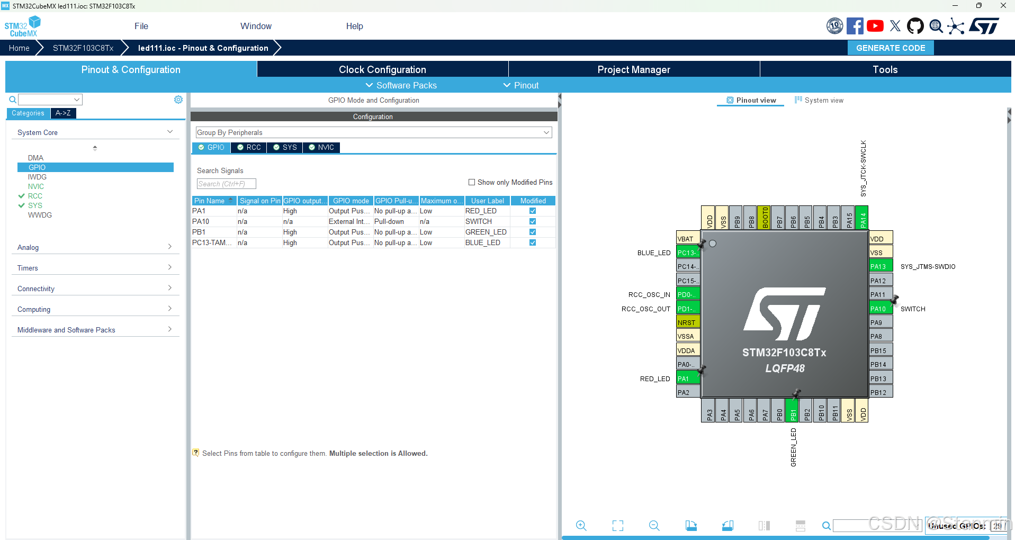Collapse the System Core category
This screenshot has width=1015, height=540.
(95, 132)
